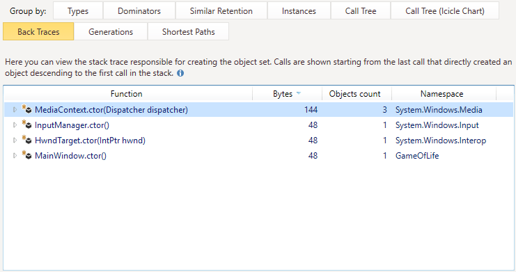
Task: Select the Back Traces grouping
Action: click(38, 31)
